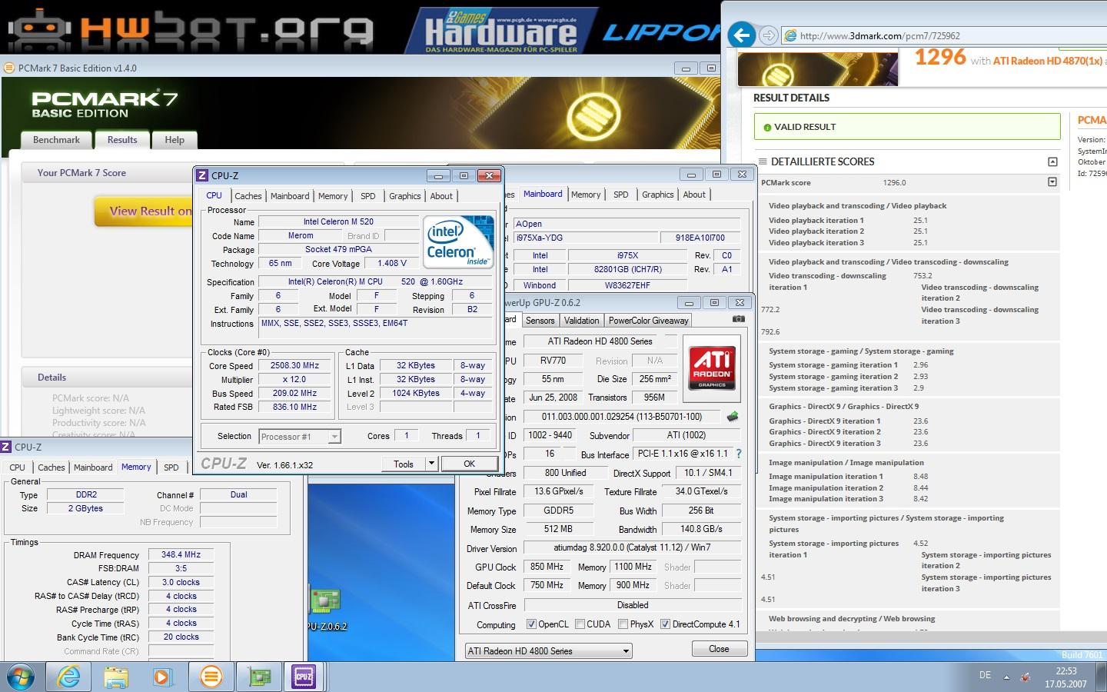Open ATI Radeon HD 4800 Series dropdown
Viewport: 1107px width, 692px height.
[x=548, y=650]
